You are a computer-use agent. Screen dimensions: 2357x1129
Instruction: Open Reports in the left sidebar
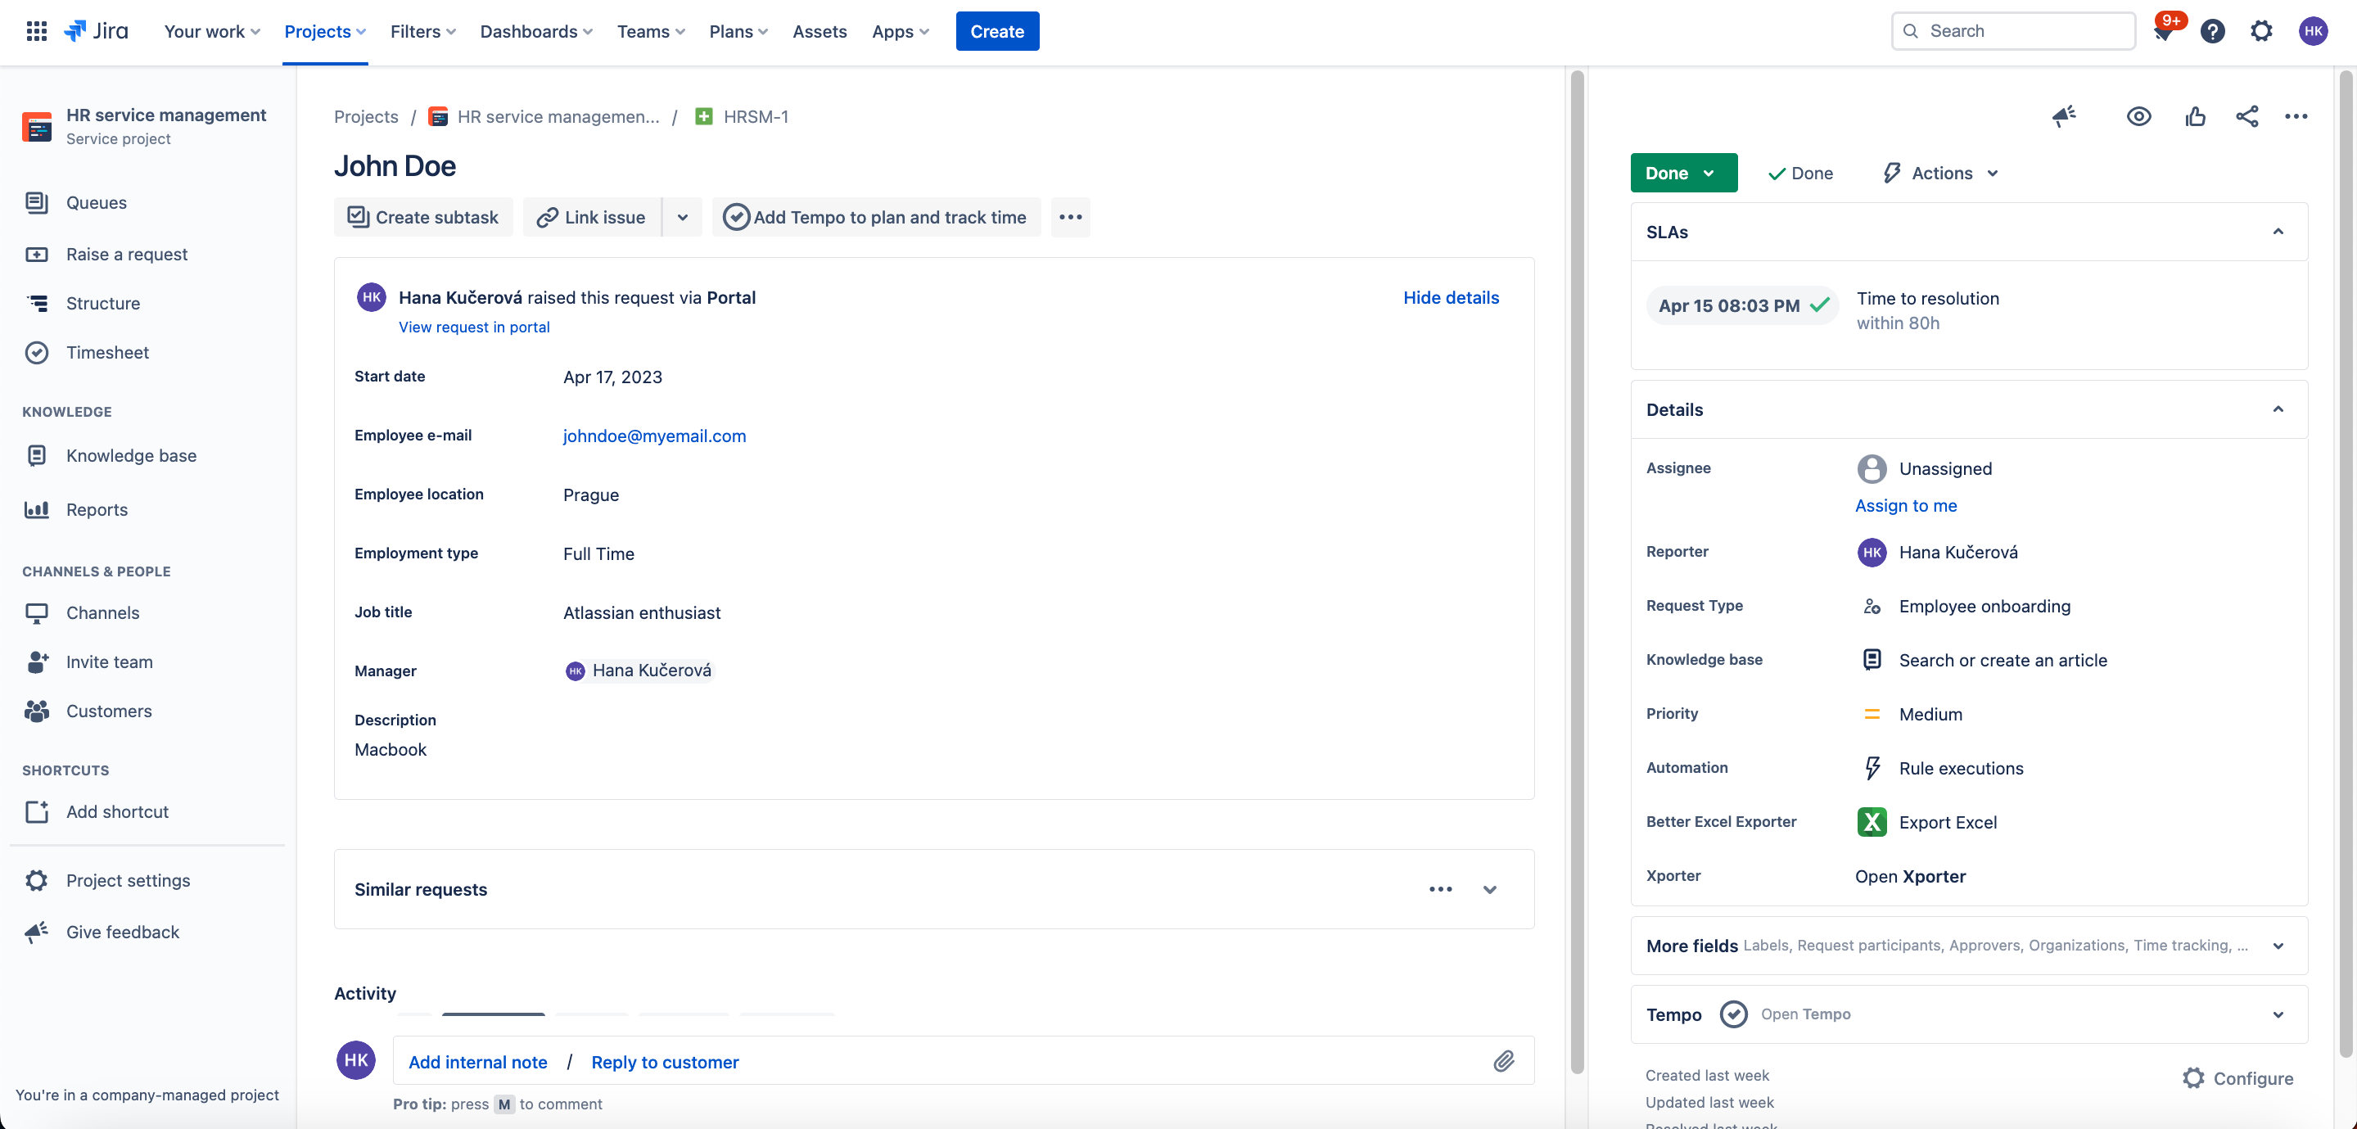point(96,509)
